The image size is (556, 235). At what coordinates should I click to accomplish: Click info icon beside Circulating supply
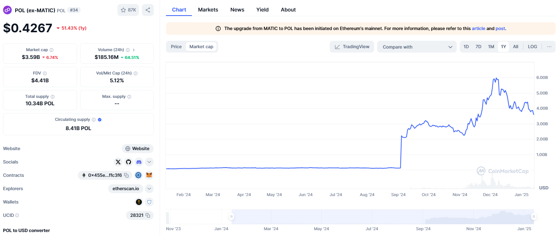pos(94,120)
